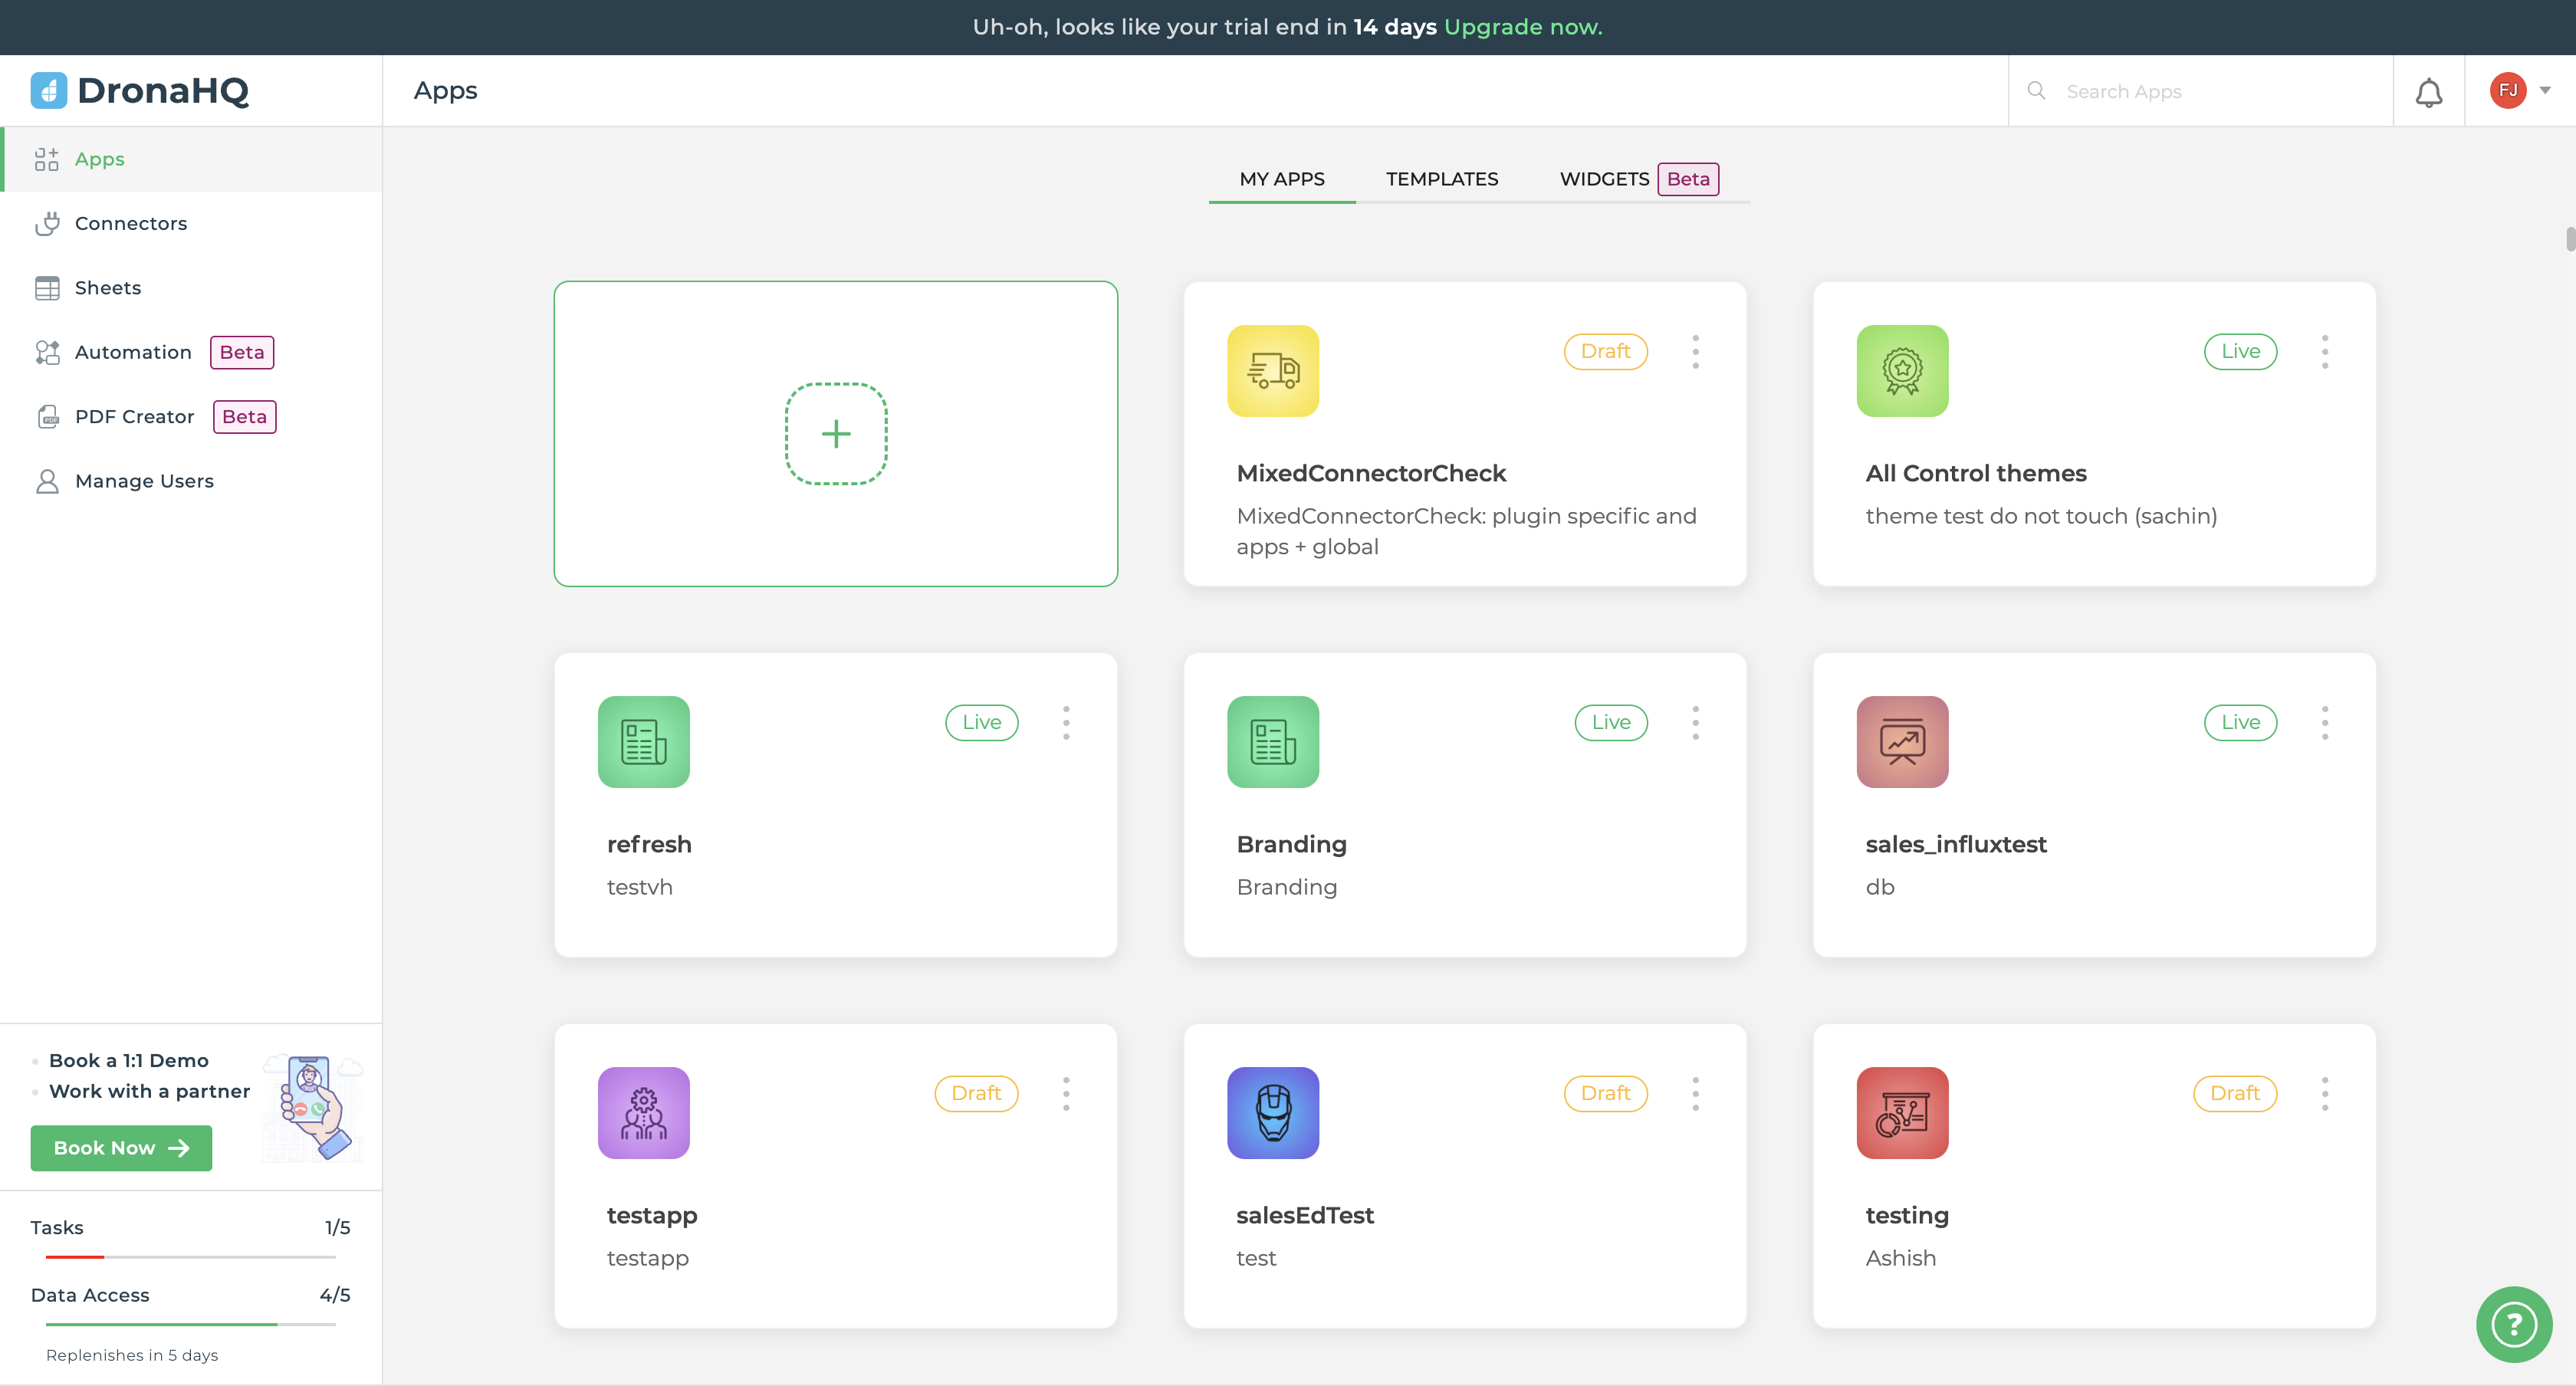The width and height of the screenshot is (2576, 1386).
Task: Open All Control themes three-dot menu
Action: (x=2325, y=352)
